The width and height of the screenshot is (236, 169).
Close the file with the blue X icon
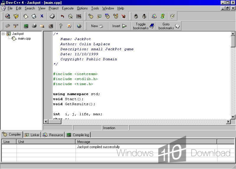pyautogui.click(x=42, y=16)
